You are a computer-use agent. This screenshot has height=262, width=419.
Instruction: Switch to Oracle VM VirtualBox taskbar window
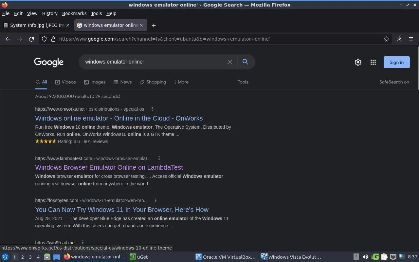pos(226,257)
